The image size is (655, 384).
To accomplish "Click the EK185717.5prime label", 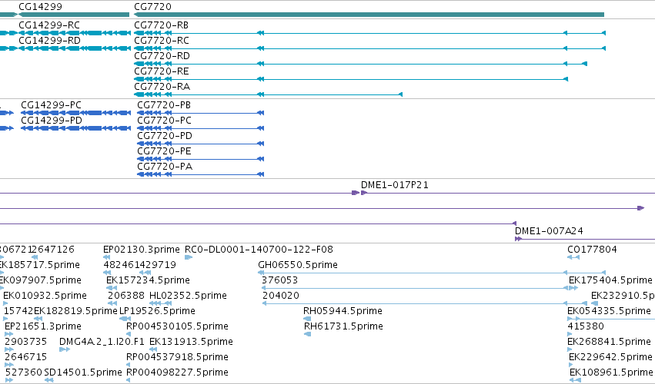I will point(40,265).
